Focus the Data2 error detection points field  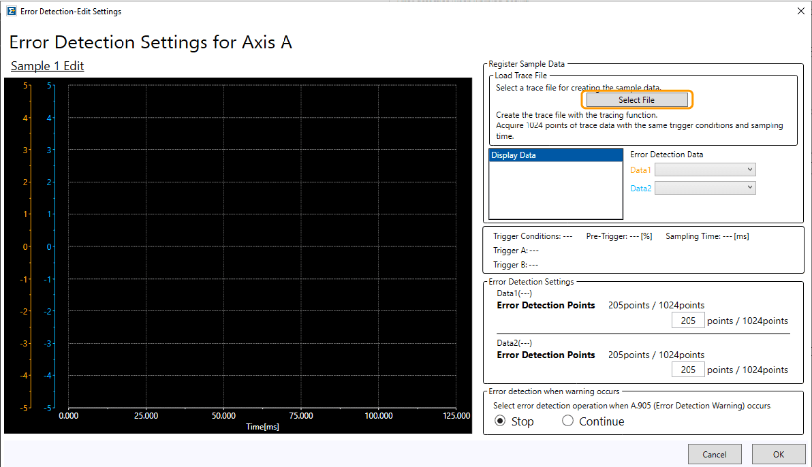click(687, 370)
